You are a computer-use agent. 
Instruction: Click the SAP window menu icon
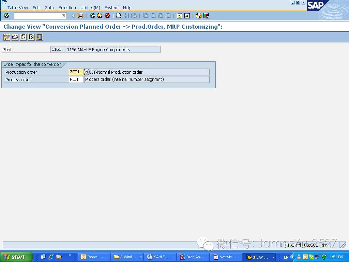point(4,2)
